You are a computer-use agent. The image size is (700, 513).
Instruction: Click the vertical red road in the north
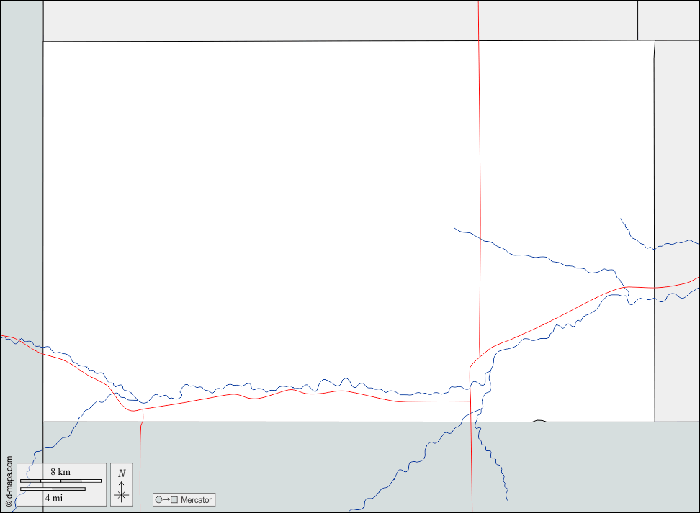point(479,144)
